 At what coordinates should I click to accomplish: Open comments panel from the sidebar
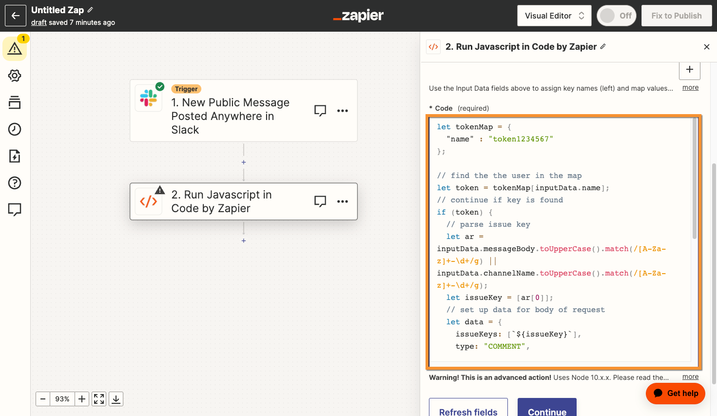15,210
